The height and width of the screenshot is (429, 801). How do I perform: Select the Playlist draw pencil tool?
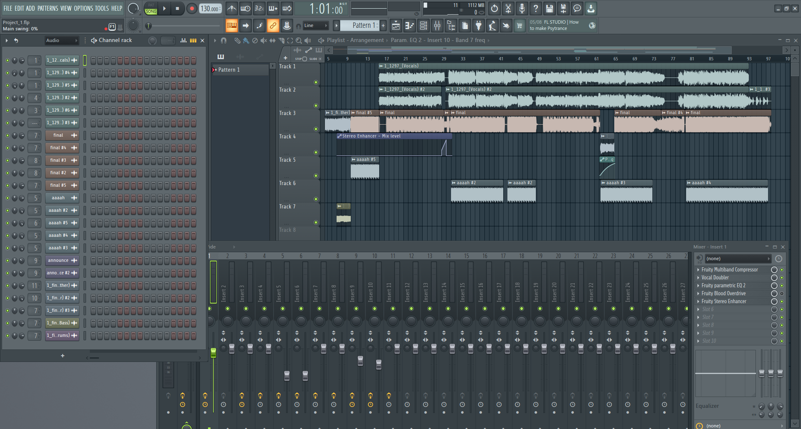coord(237,40)
